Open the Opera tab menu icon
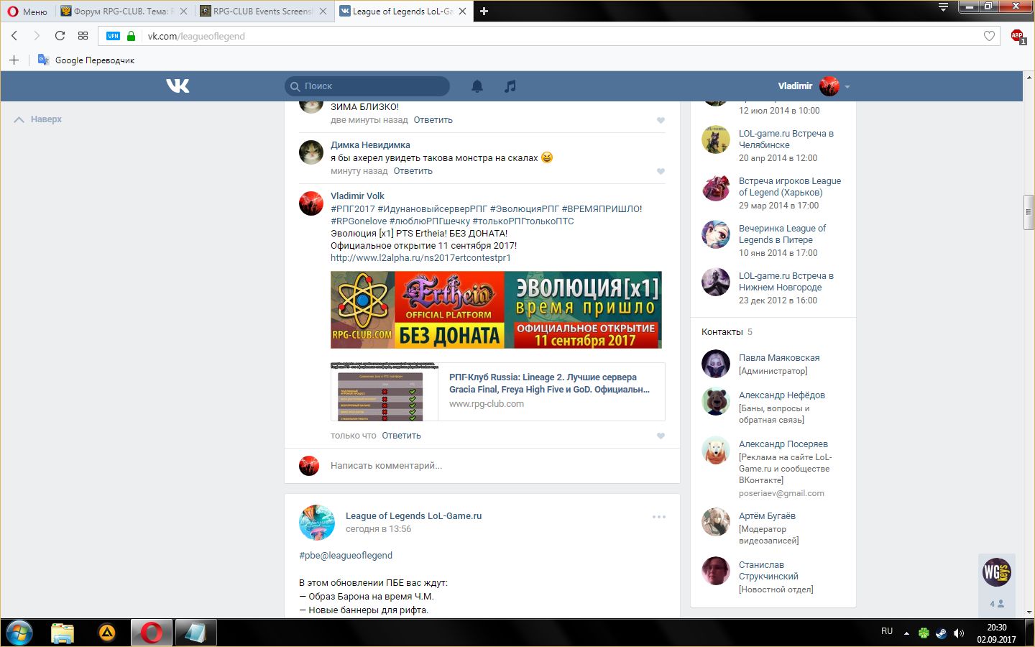 point(943,7)
